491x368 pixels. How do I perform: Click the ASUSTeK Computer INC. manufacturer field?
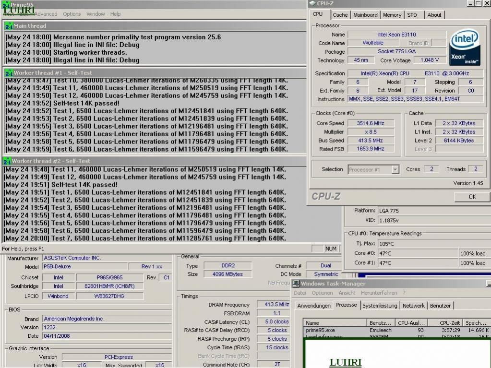(107, 258)
